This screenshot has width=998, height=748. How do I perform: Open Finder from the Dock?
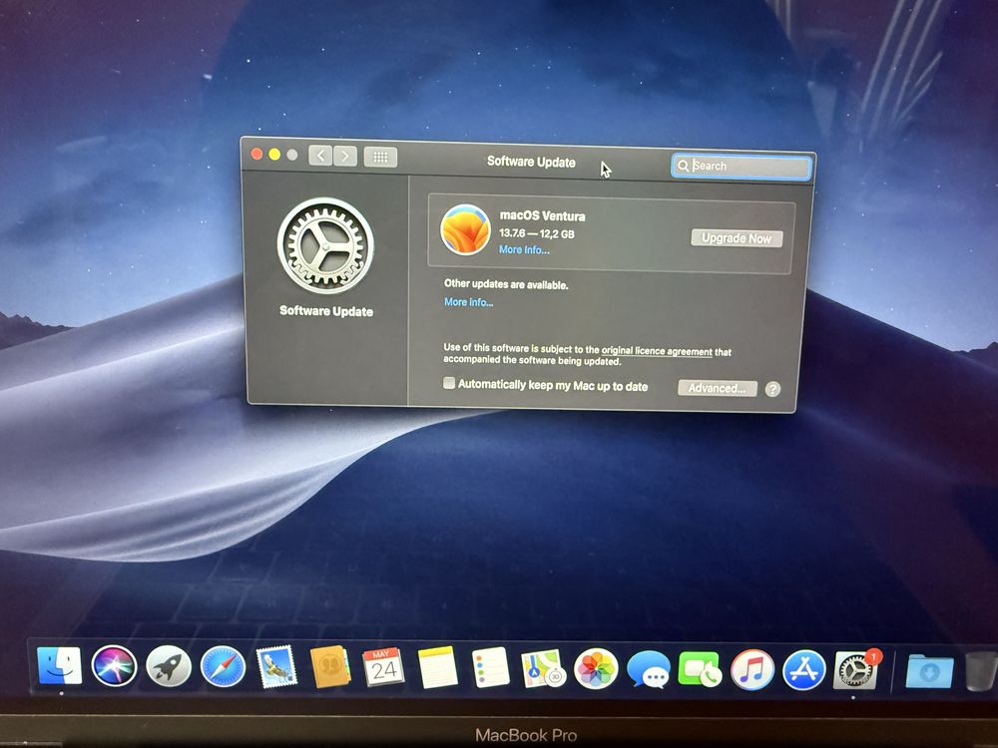[x=59, y=666]
